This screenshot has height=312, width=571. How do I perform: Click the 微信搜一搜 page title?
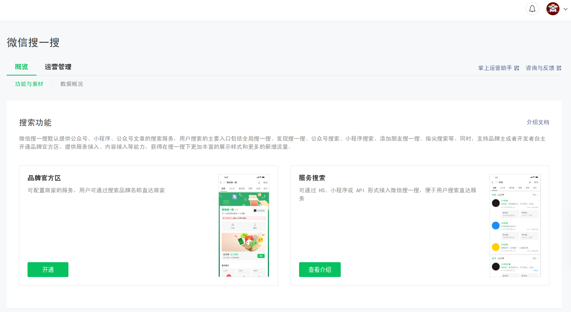(x=33, y=42)
